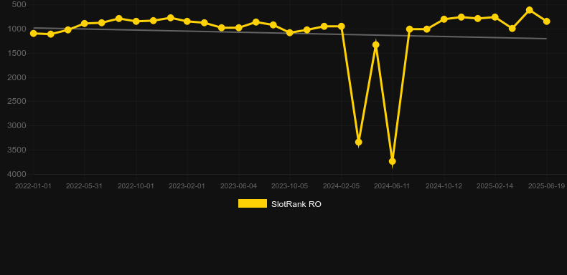567x275 pixels.
Task: Click the 3000 y-axis label
Action: [17, 125]
